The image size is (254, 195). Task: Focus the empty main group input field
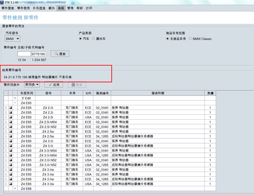[24, 54]
